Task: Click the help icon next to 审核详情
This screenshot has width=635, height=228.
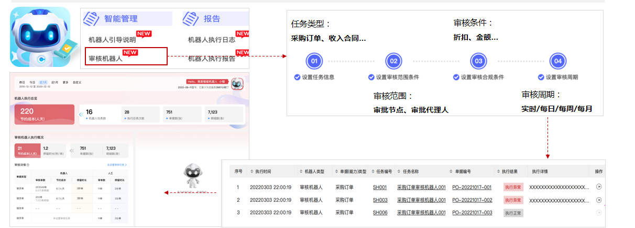Action: pyautogui.click(x=28, y=165)
